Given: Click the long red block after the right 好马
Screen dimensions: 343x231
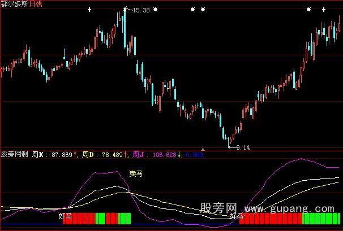Looking at the screenshot, I should tap(271, 219).
